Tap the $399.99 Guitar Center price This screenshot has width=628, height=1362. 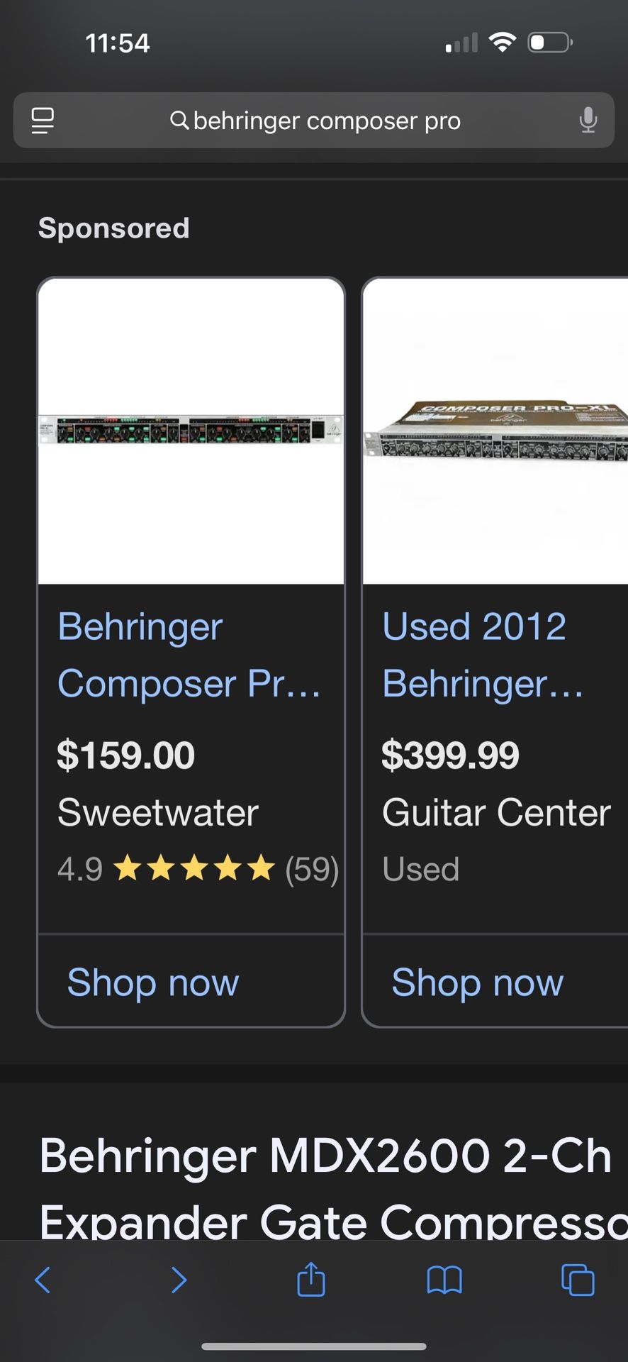[x=450, y=755]
